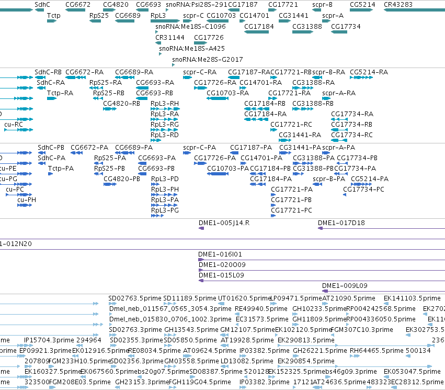Select the RpS25 gene label
445x390 pixels.
click(99, 16)
